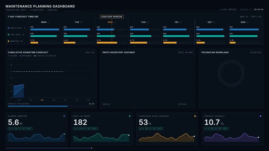Click the teal marker on Parts On Order card
This screenshot has width=269, height=151.
click(130, 116)
